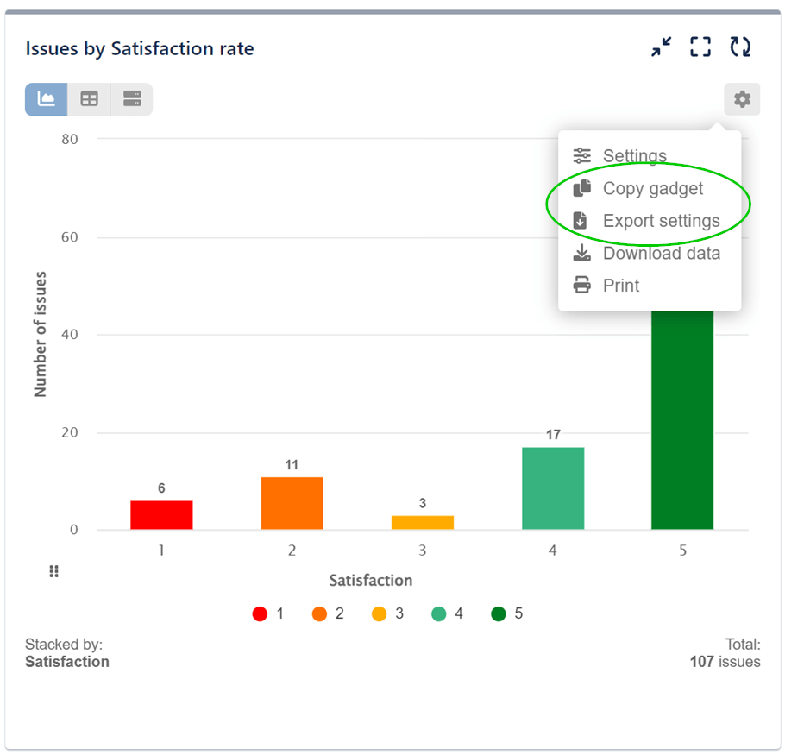Image resolution: width=785 pixels, height=755 pixels.
Task: Click the 'Satisfaction' x-axis title
Action: click(371, 580)
